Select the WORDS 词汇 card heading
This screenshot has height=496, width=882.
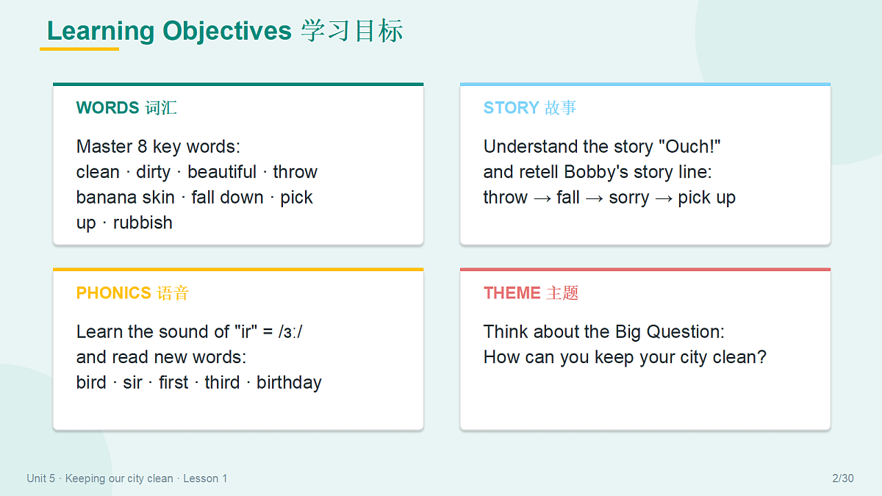click(126, 108)
